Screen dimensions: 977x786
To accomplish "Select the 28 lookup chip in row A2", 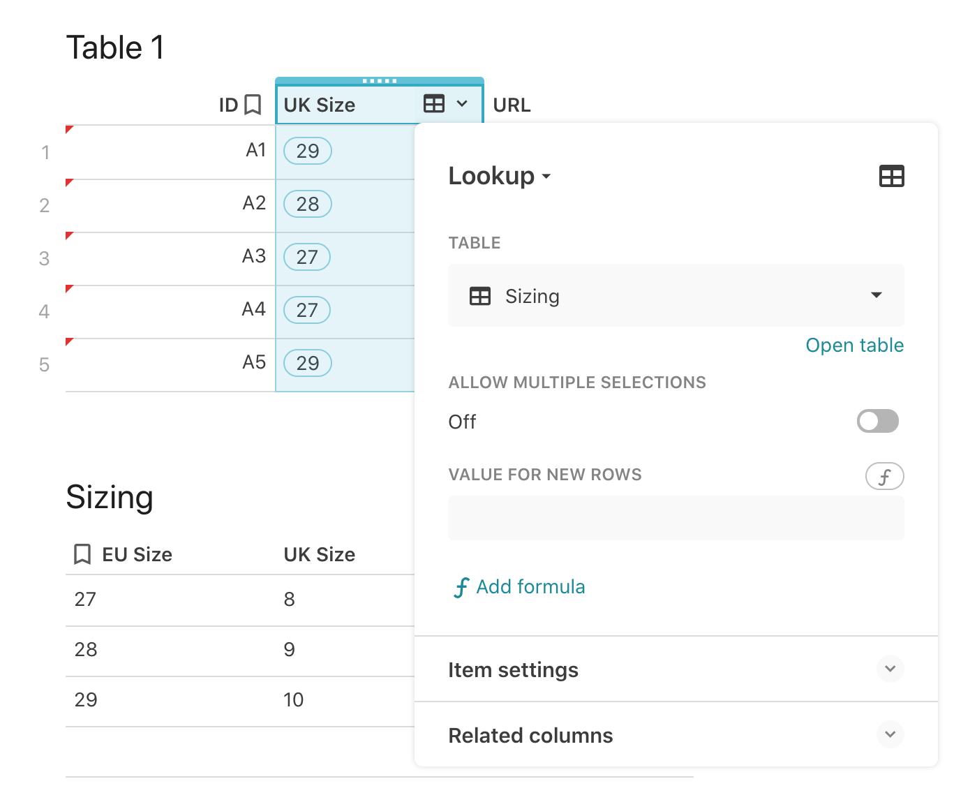I will click(308, 204).
